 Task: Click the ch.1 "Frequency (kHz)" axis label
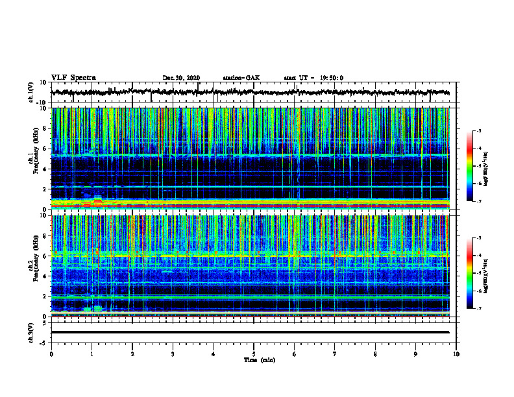34,150
